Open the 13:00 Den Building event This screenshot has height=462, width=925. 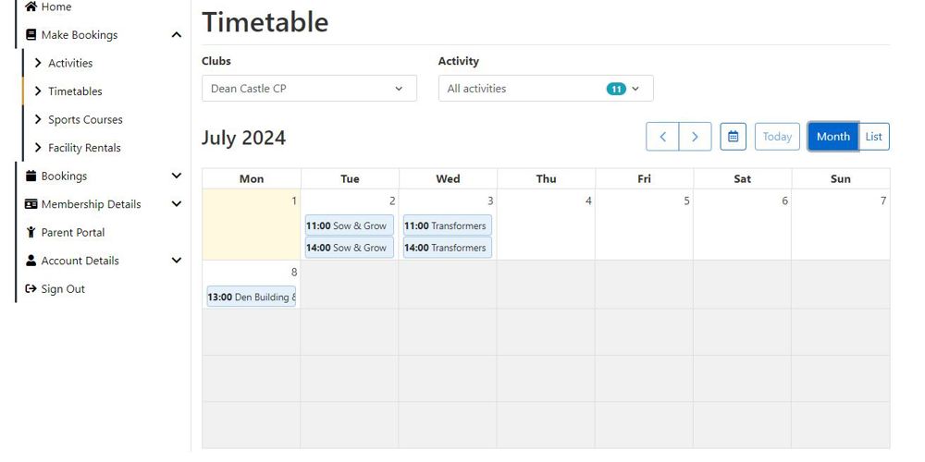coord(252,297)
